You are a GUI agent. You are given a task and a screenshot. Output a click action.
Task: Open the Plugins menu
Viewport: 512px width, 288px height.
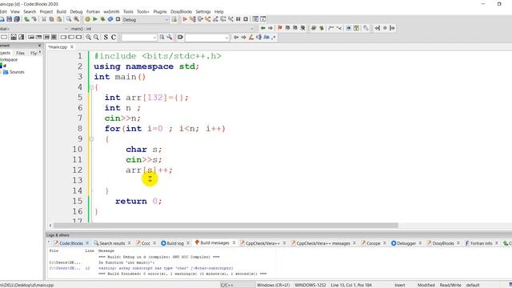point(160,11)
